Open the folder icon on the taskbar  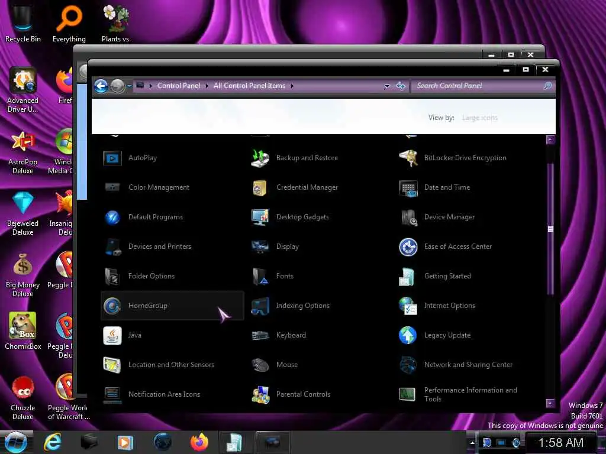[89, 442]
